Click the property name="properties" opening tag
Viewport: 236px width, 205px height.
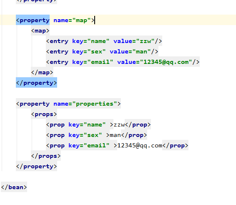(68, 104)
